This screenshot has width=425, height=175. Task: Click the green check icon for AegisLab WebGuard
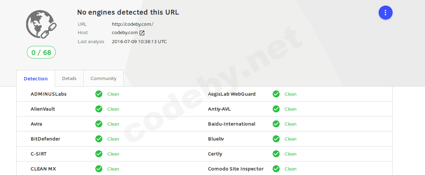tap(276, 94)
